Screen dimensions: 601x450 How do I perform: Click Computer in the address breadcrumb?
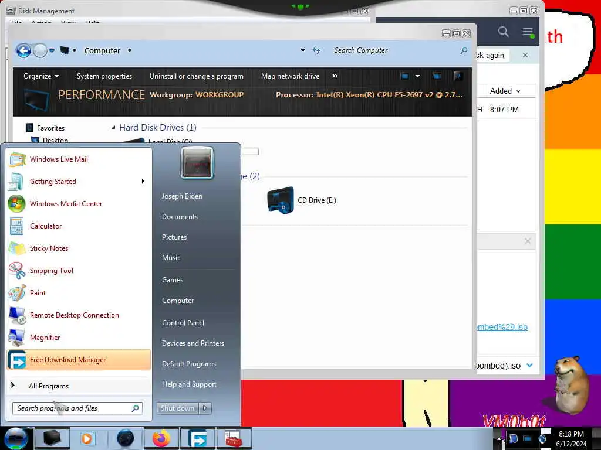click(102, 50)
